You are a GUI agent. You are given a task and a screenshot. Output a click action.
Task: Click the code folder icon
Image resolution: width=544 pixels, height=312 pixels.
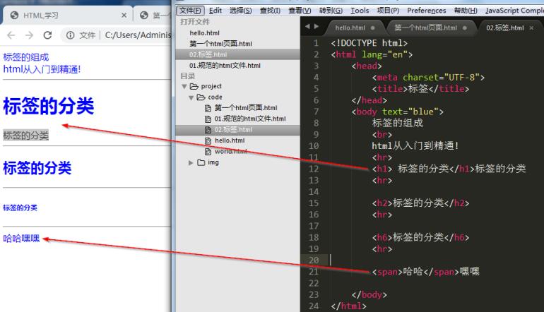201,97
